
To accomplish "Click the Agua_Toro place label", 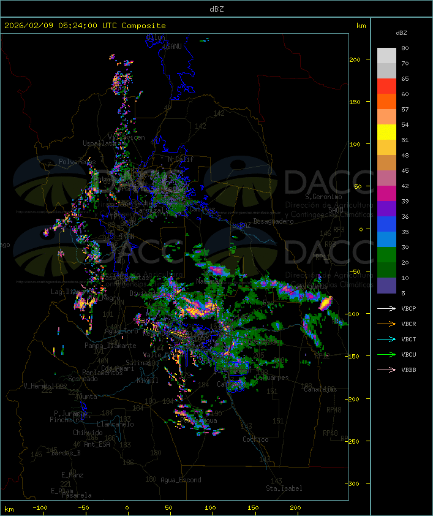I will [x=122, y=331].
